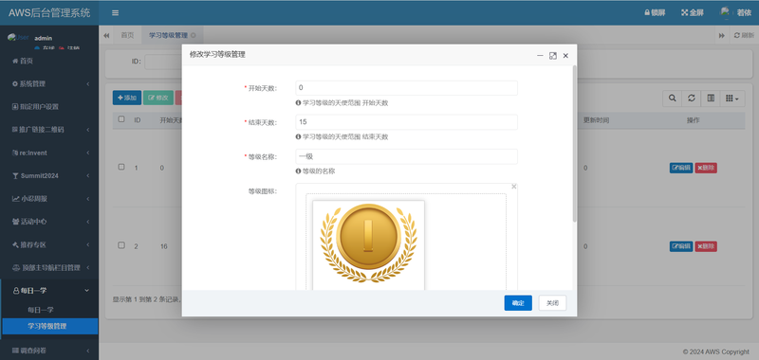Screen dimensions: 759x360
Task: Click the table search magnifier icon
Action: (x=672, y=99)
